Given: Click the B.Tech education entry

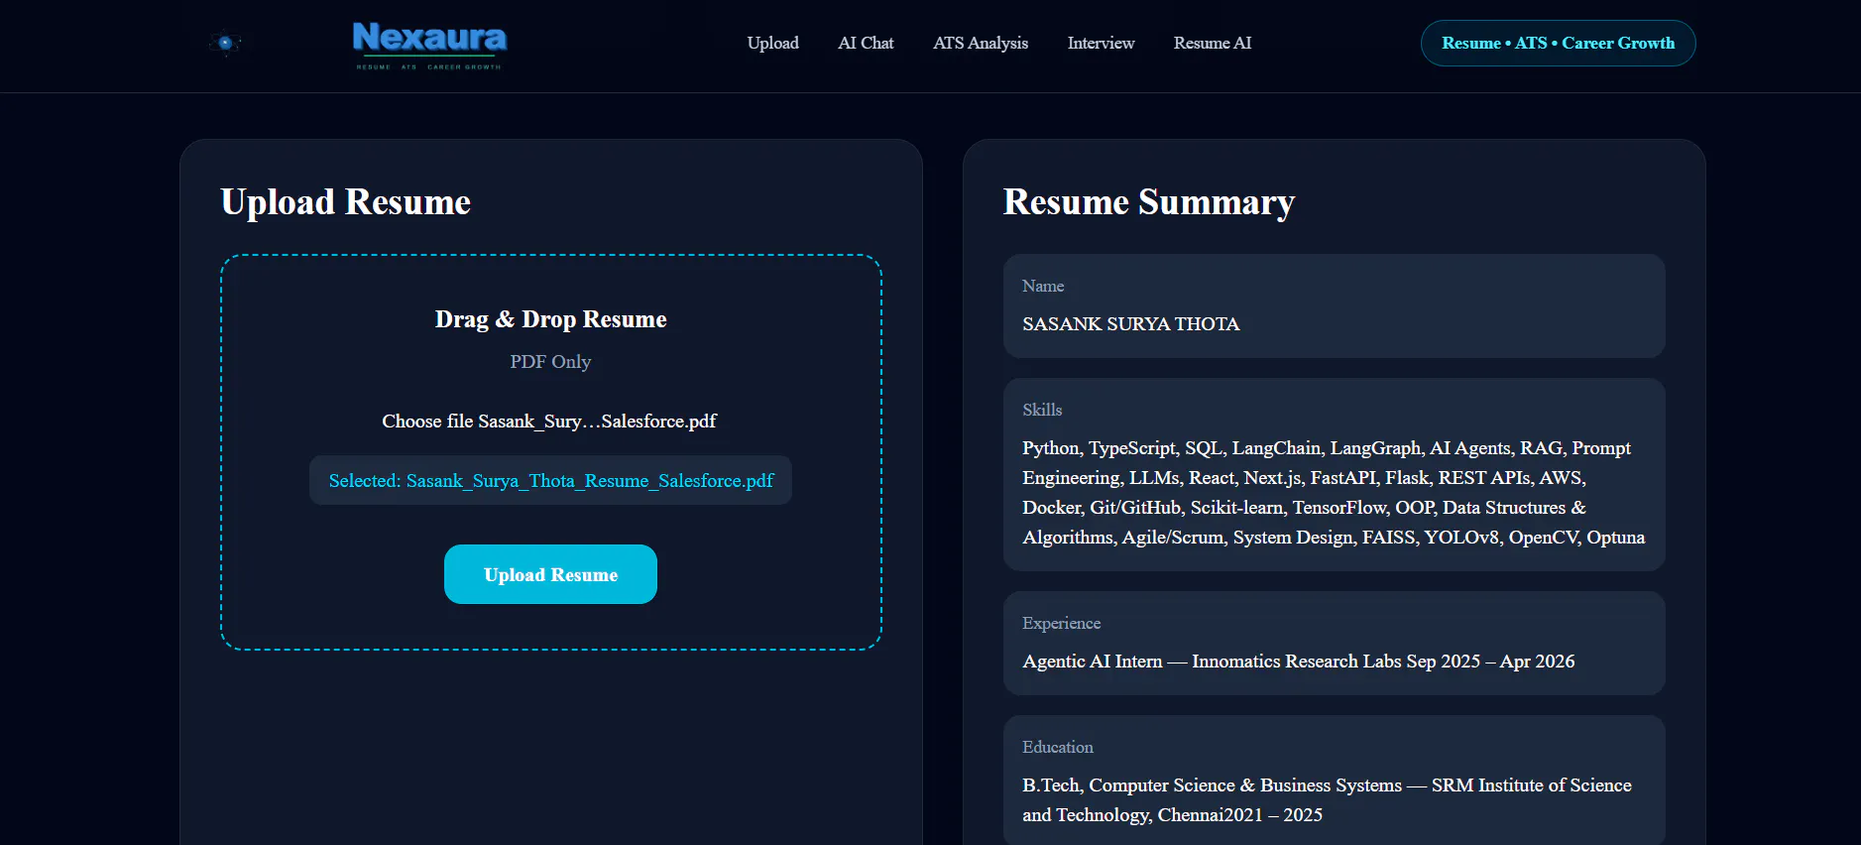Looking at the screenshot, I should point(1327,799).
